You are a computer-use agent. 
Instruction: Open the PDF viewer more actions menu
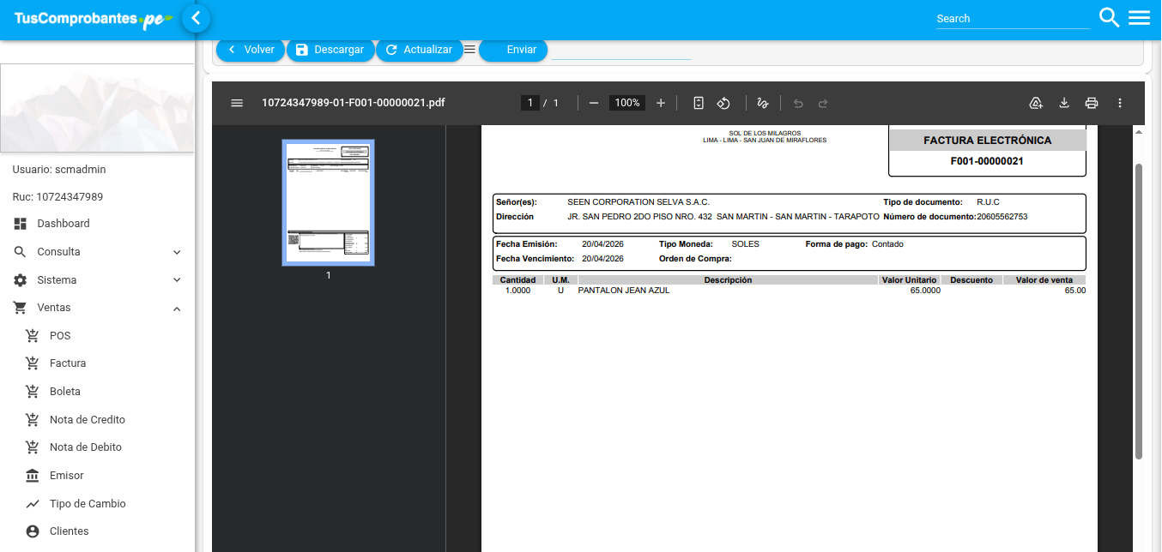click(1120, 103)
